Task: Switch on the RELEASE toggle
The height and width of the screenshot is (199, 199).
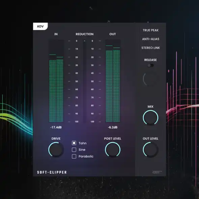Action: (x=150, y=65)
